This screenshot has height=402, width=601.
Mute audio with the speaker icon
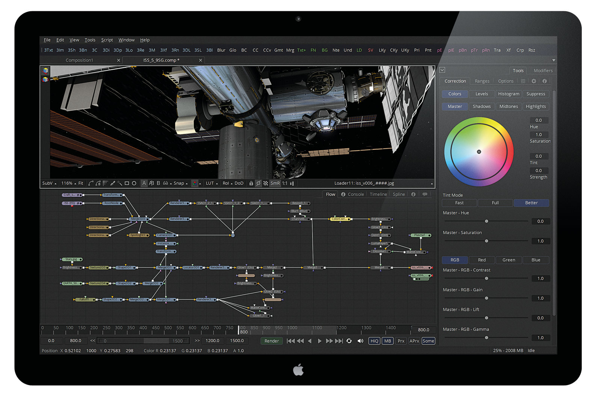click(360, 341)
